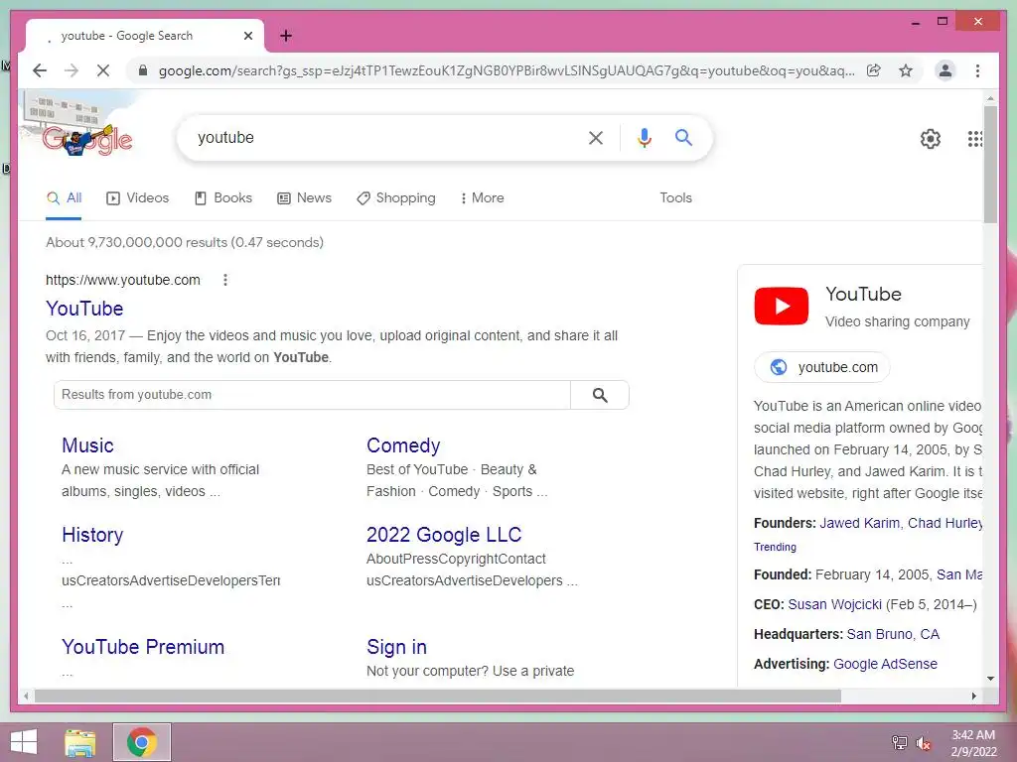
Task: Open the YouTube result title link
Action: 84,309
